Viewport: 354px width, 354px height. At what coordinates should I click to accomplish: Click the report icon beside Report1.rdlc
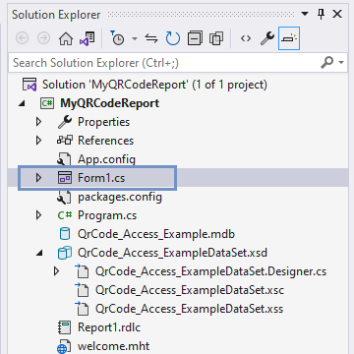pyautogui.click(x=64, y=327)
